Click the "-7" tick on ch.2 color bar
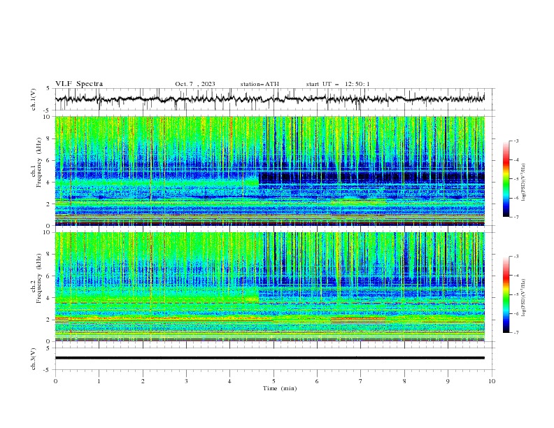Image resolution: width=554 pixels, height=428 pixels. (516, 332)
